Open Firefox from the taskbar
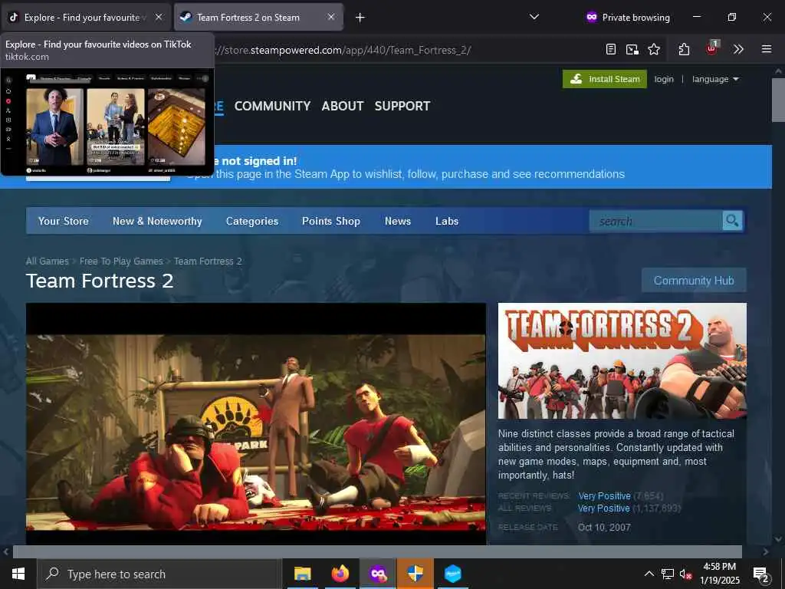Image resolution: width=785 pixels, height=589 pixels. 340,574
